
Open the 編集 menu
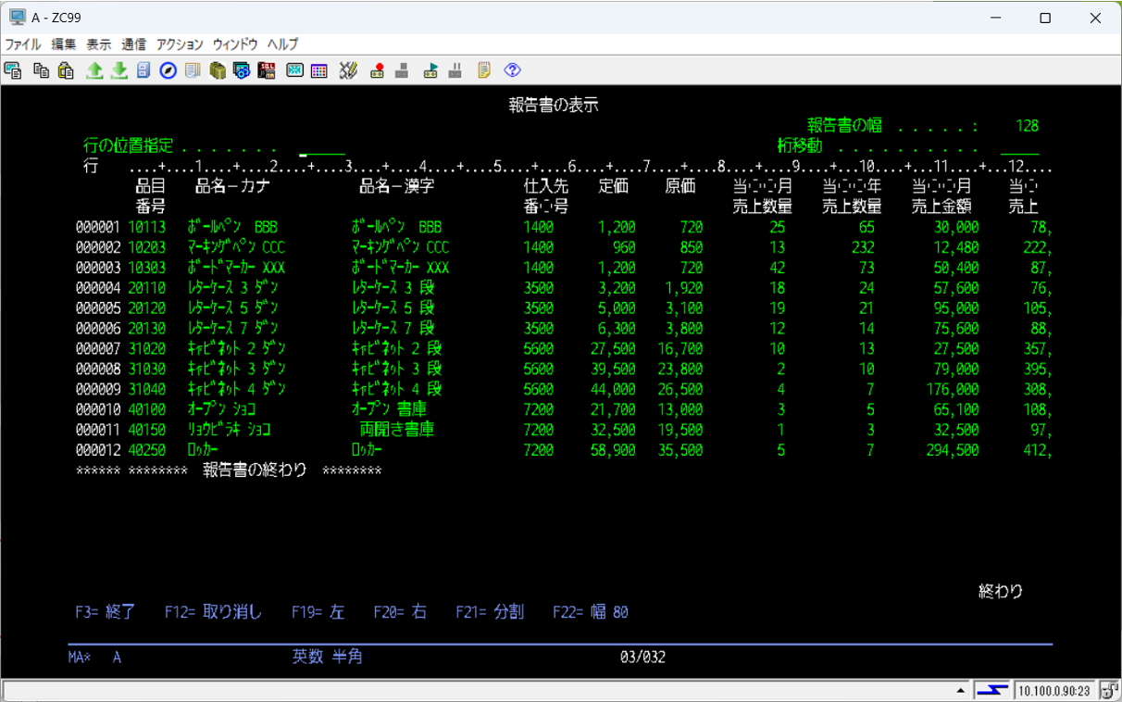click(64, 44)
